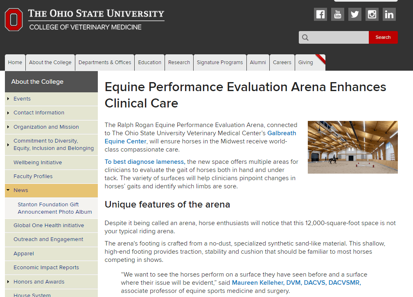
Task: Expand the Organization and Mission arrow
Action: [x=8, y=127]
